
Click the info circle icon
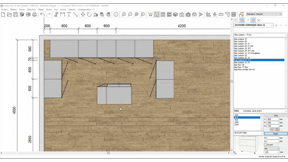coord(116,15)
